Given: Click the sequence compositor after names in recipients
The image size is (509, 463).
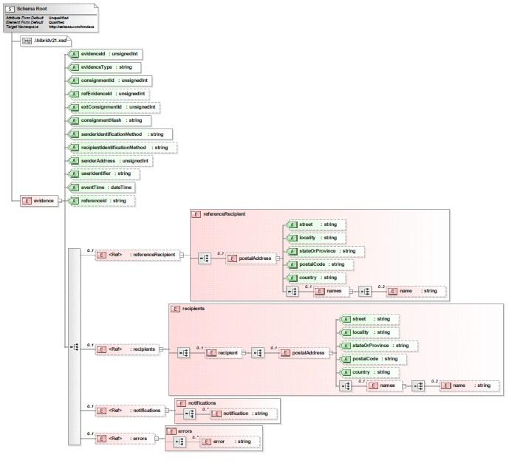Looking at the screenshot, I should [x=418, y=385].
